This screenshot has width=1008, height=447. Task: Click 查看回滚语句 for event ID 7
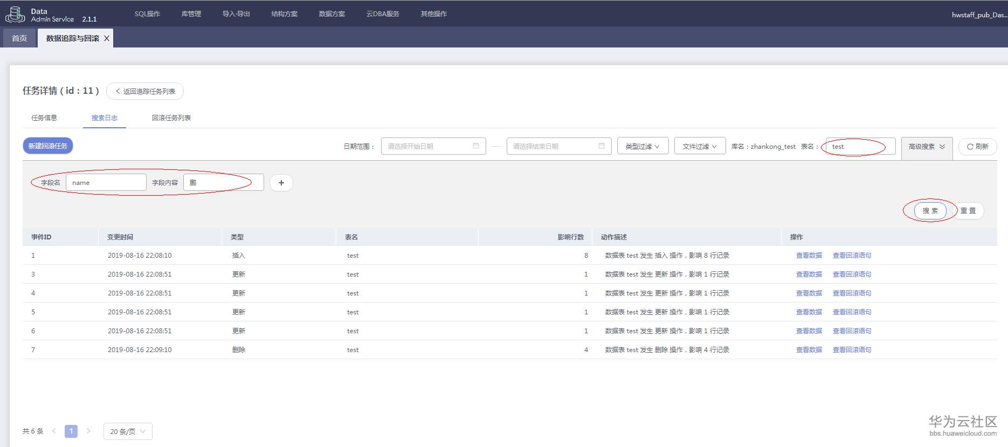click(x=852, y=350)
